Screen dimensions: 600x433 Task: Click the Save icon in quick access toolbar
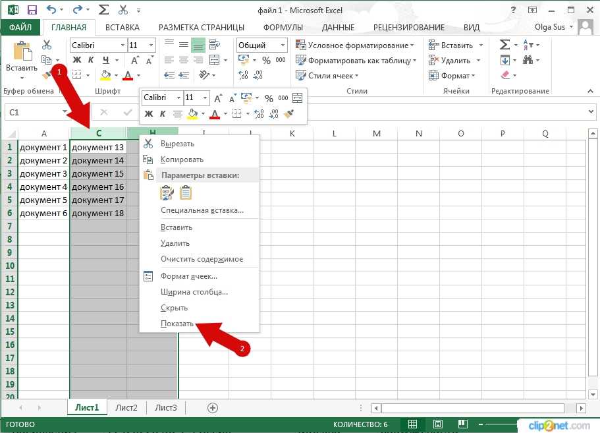coord(32,10)
